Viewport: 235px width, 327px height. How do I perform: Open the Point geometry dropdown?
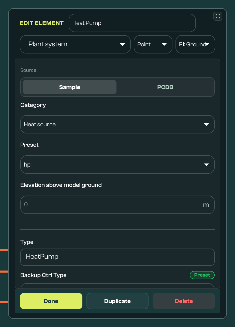pos(153,44)
